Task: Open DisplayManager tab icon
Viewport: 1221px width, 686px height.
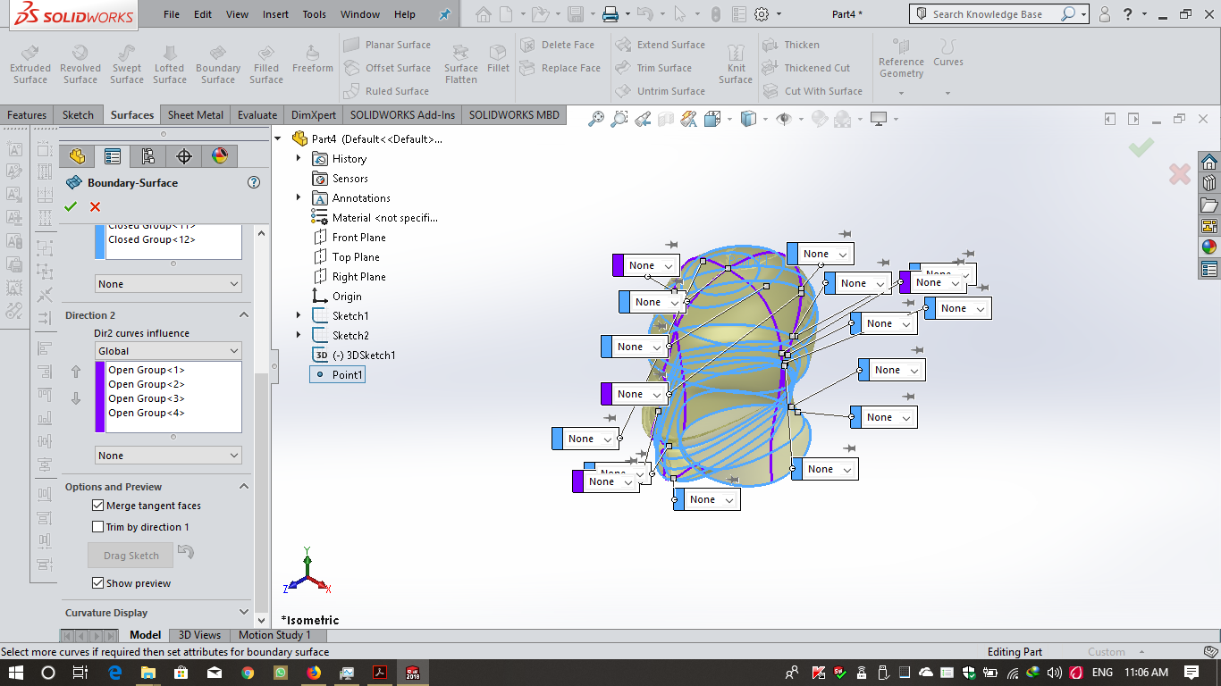Action: point(220,156)
